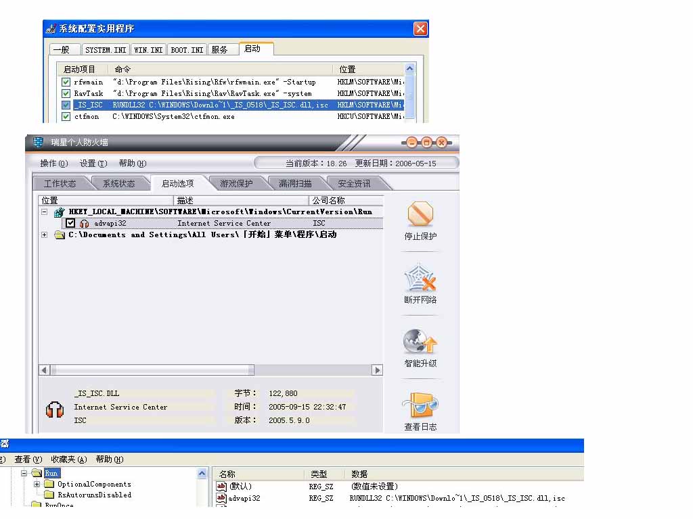Viewport: 693px width, 519px height.
Task: Click the string value icon for advapi32
Action: coord(221,498)
